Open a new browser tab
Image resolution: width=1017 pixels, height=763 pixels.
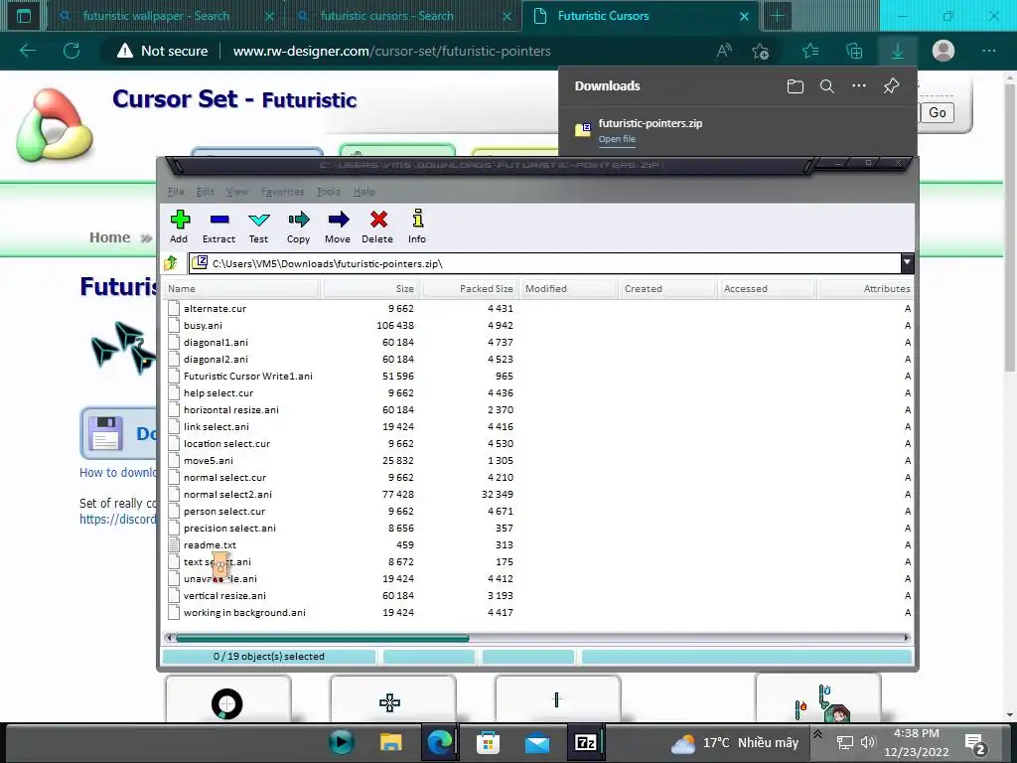pos(777,16)
